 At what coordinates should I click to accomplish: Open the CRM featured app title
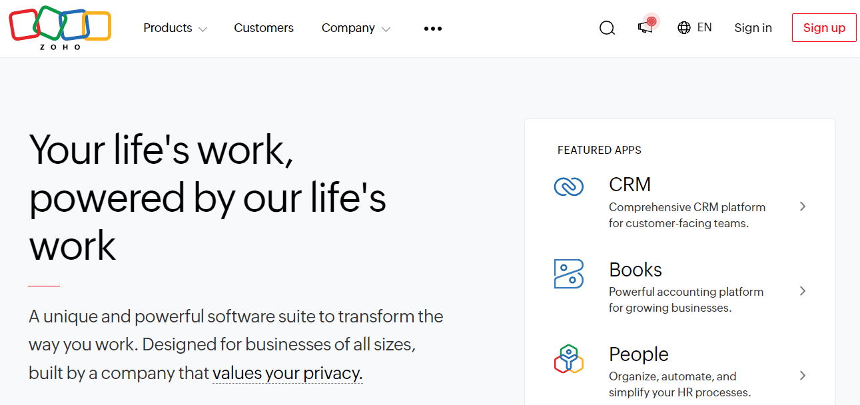point(630,185)
